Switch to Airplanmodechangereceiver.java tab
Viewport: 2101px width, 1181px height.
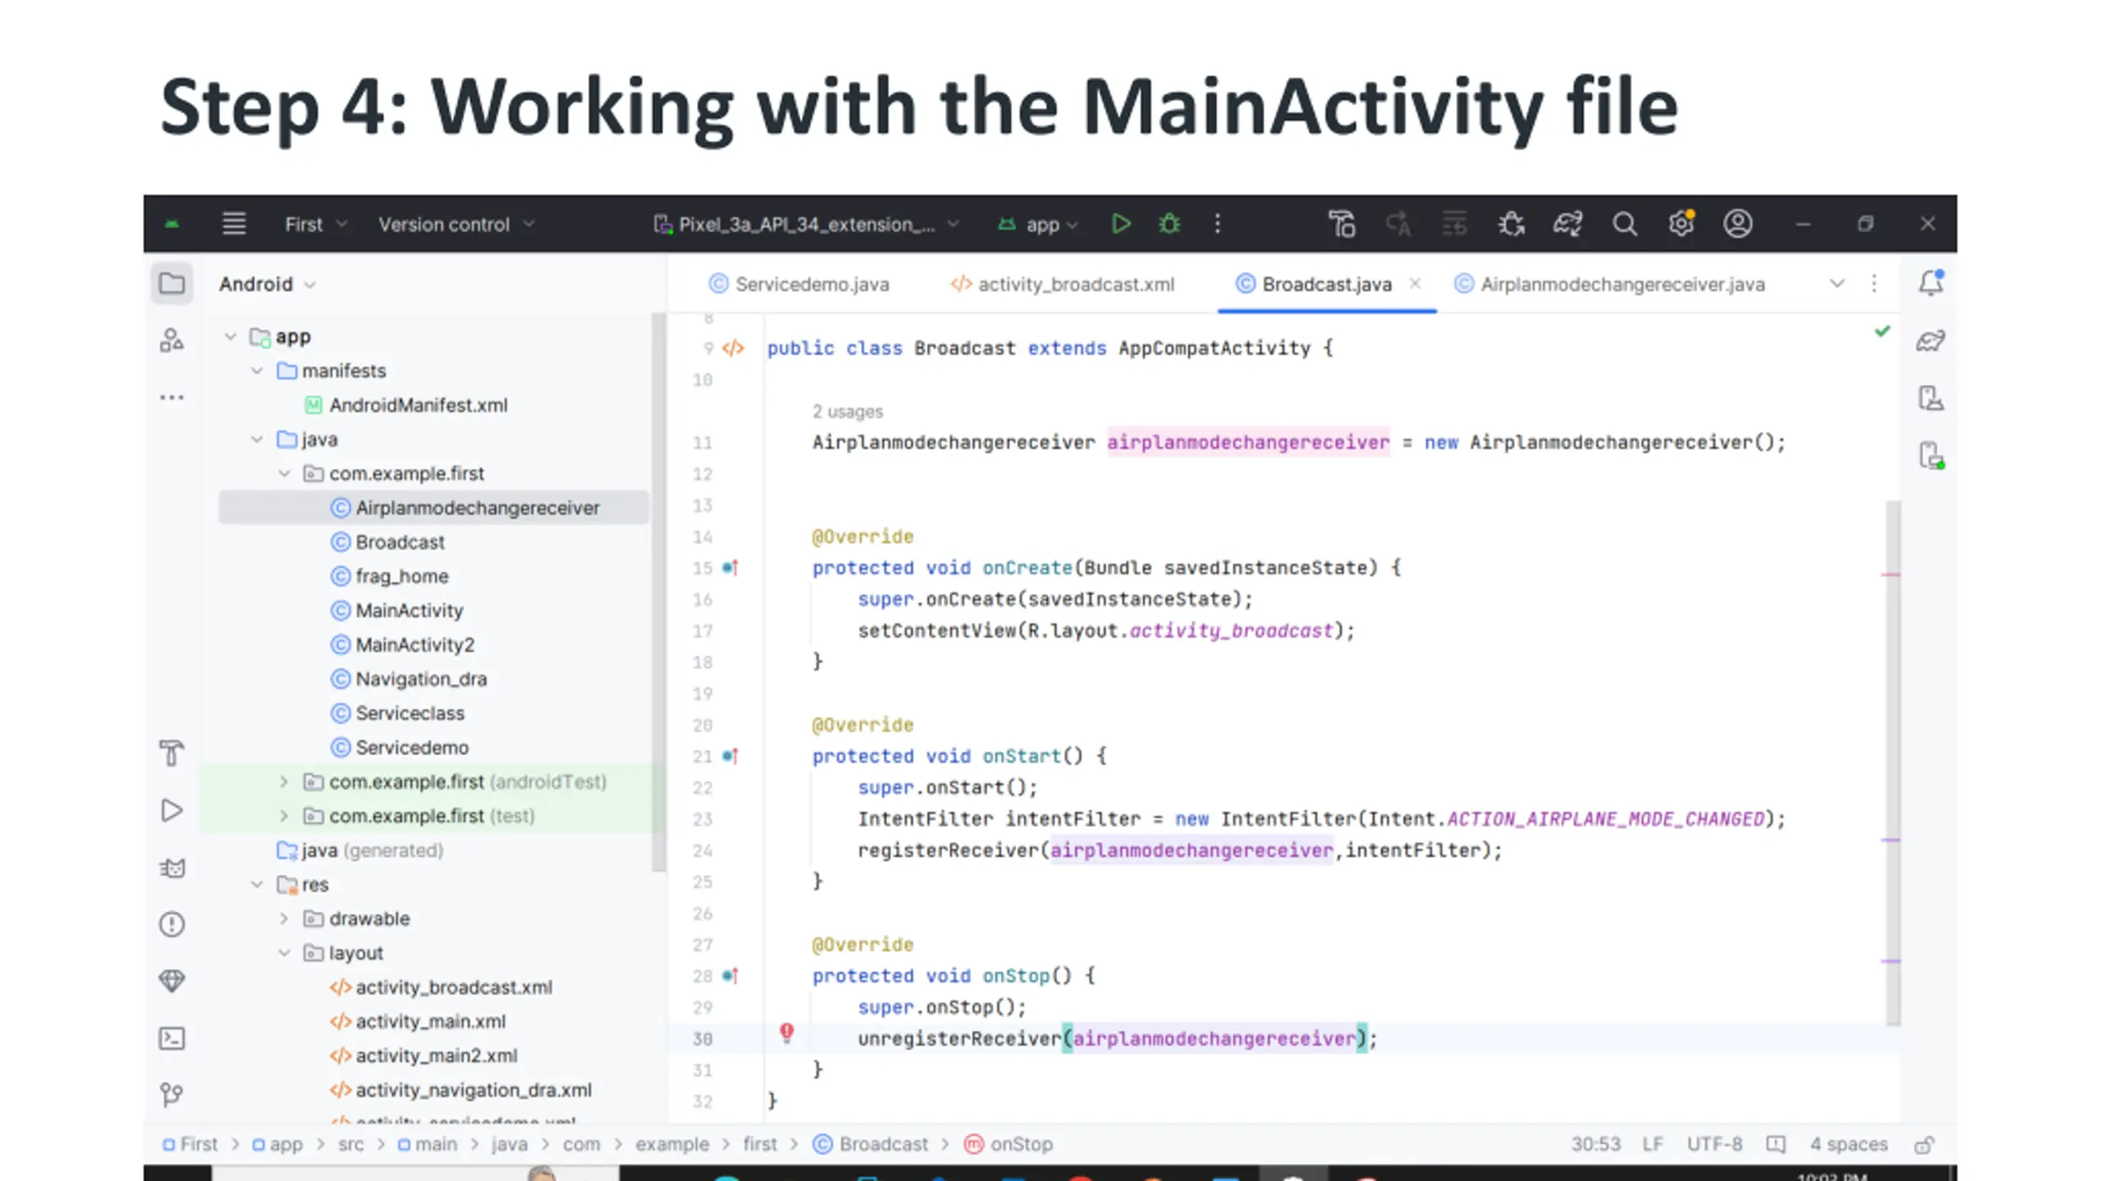click(1609, 284)
